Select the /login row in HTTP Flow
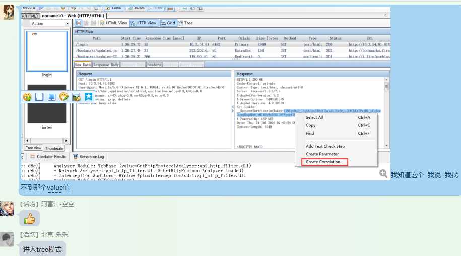Image resolution: width=461 pixels, height=256 pixels. pos(232,44)
